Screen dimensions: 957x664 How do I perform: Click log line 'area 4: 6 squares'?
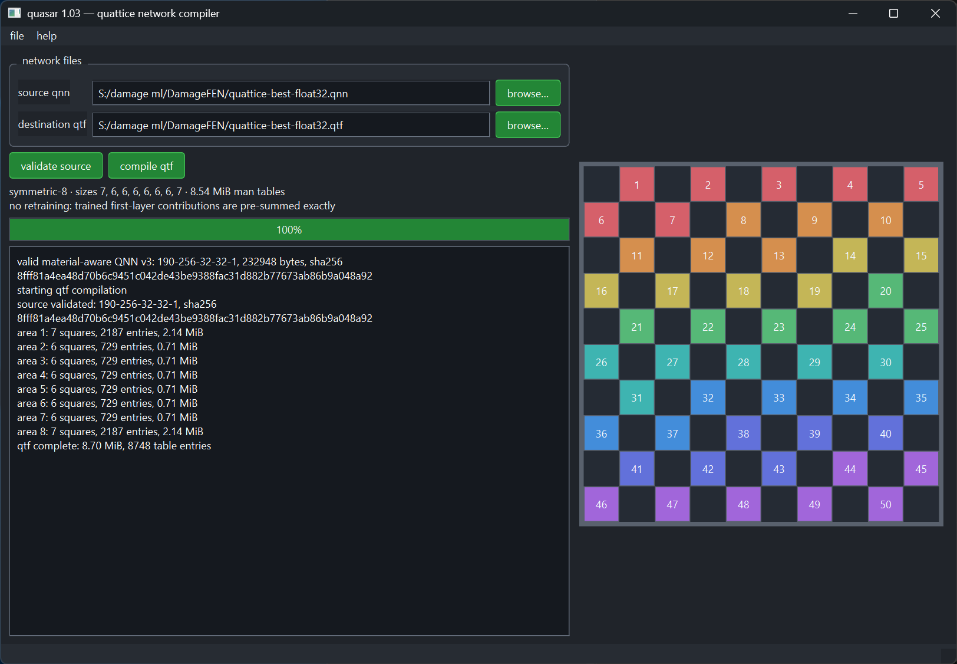click(x=107, y=375)
